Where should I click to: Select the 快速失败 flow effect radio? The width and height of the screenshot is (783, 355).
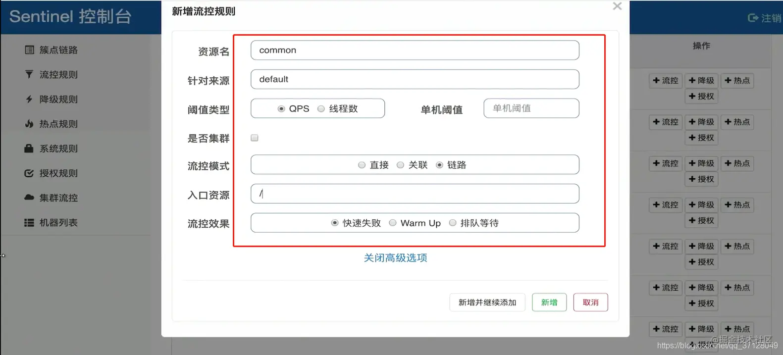click(x=335, y=223)
